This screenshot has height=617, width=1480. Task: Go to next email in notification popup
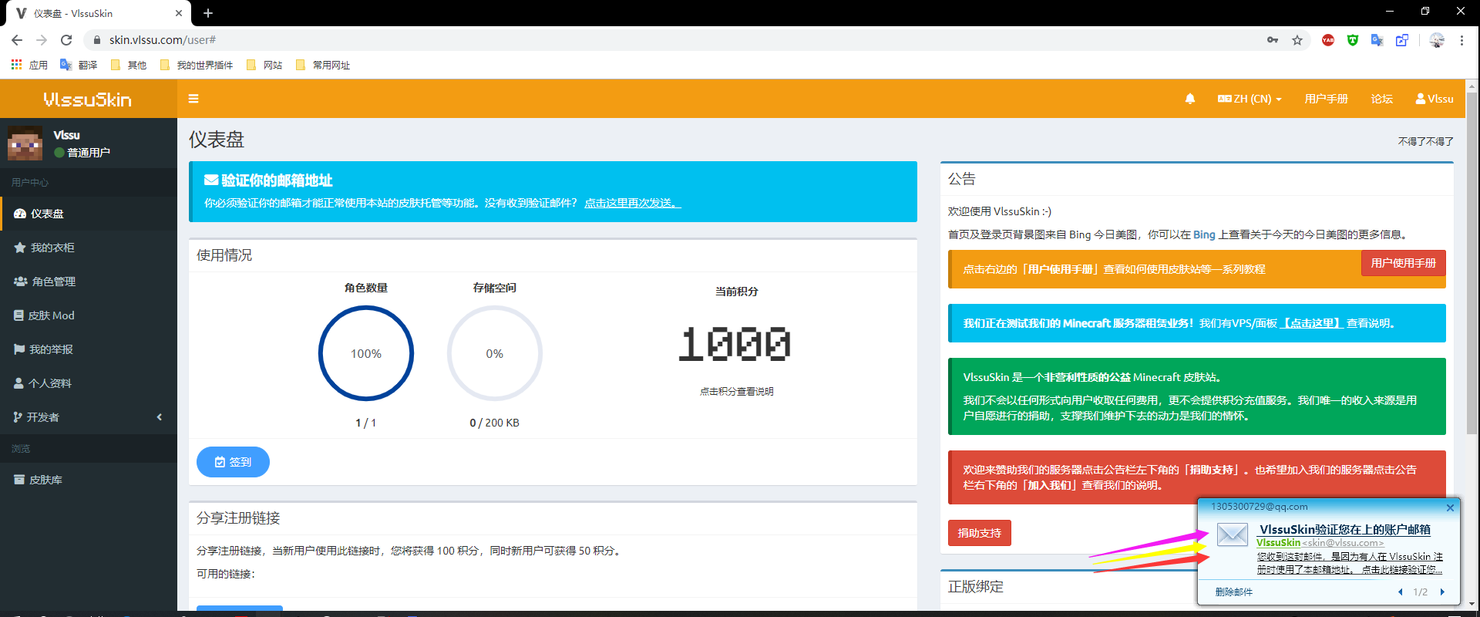[1442, 592]
